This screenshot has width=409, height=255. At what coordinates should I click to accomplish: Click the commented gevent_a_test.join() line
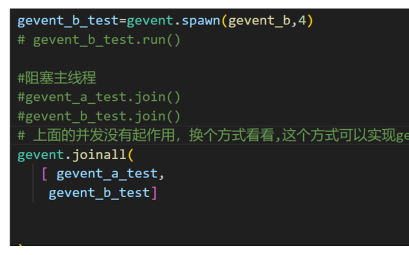[99, 97]
